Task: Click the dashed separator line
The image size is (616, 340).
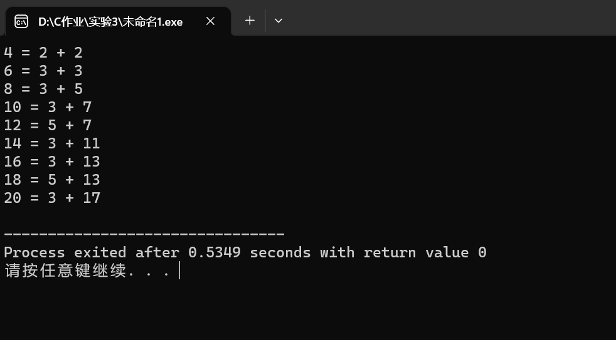Action: (144, 234)
